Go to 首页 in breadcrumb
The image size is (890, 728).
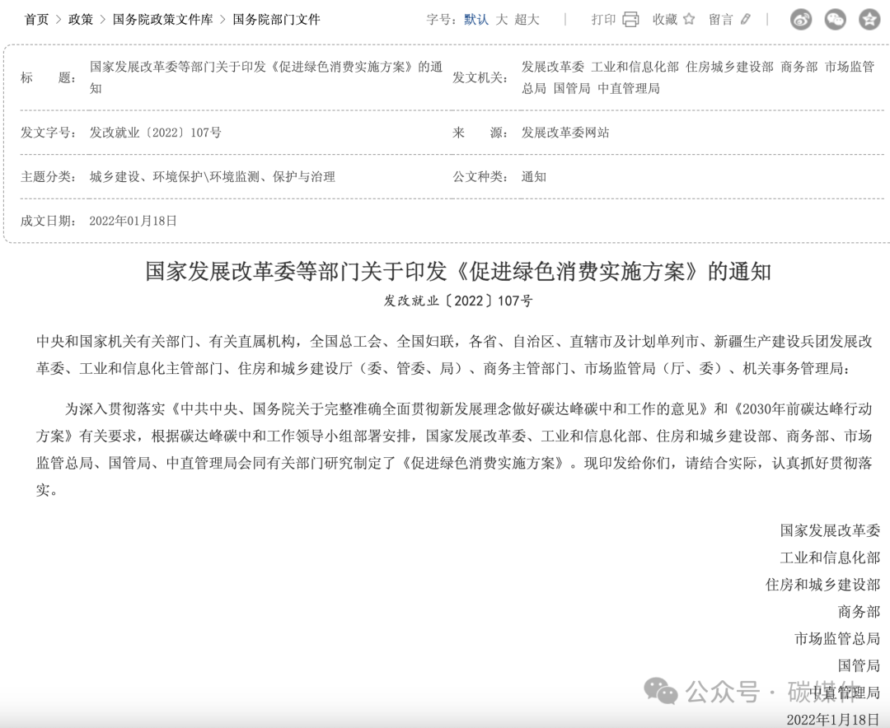click(x=37, y=19)
